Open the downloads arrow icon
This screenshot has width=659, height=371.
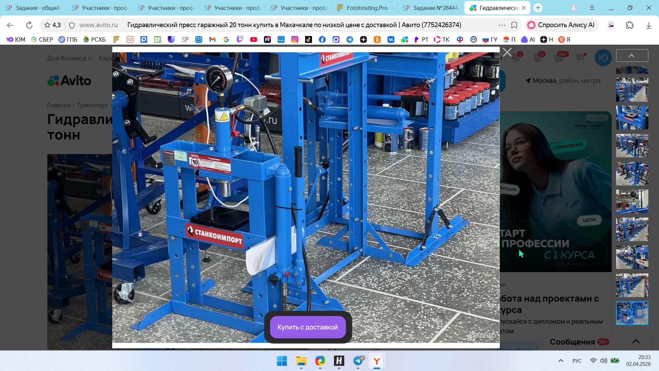tap(648, 25)
